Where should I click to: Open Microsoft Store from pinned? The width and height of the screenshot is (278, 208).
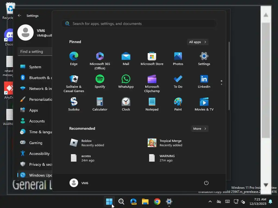pyautogui.click(x=152, y=59)
